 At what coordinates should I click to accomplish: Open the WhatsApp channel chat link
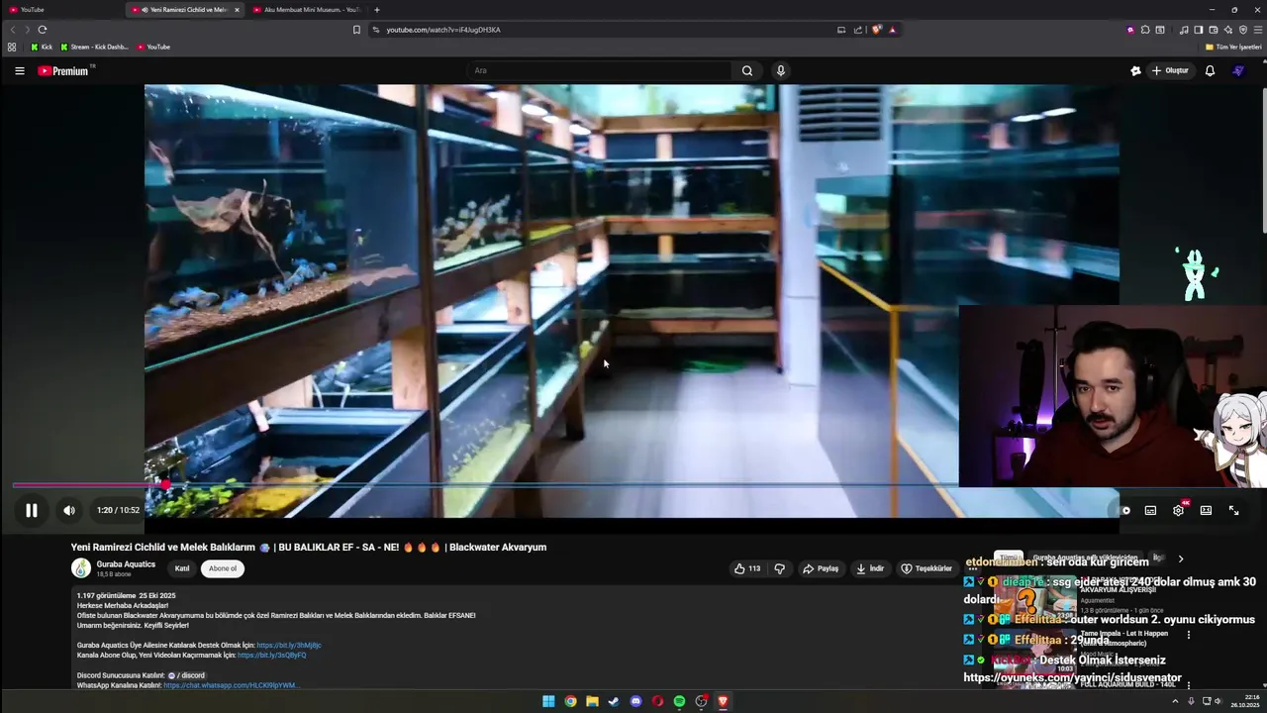[x=230, y=685]
